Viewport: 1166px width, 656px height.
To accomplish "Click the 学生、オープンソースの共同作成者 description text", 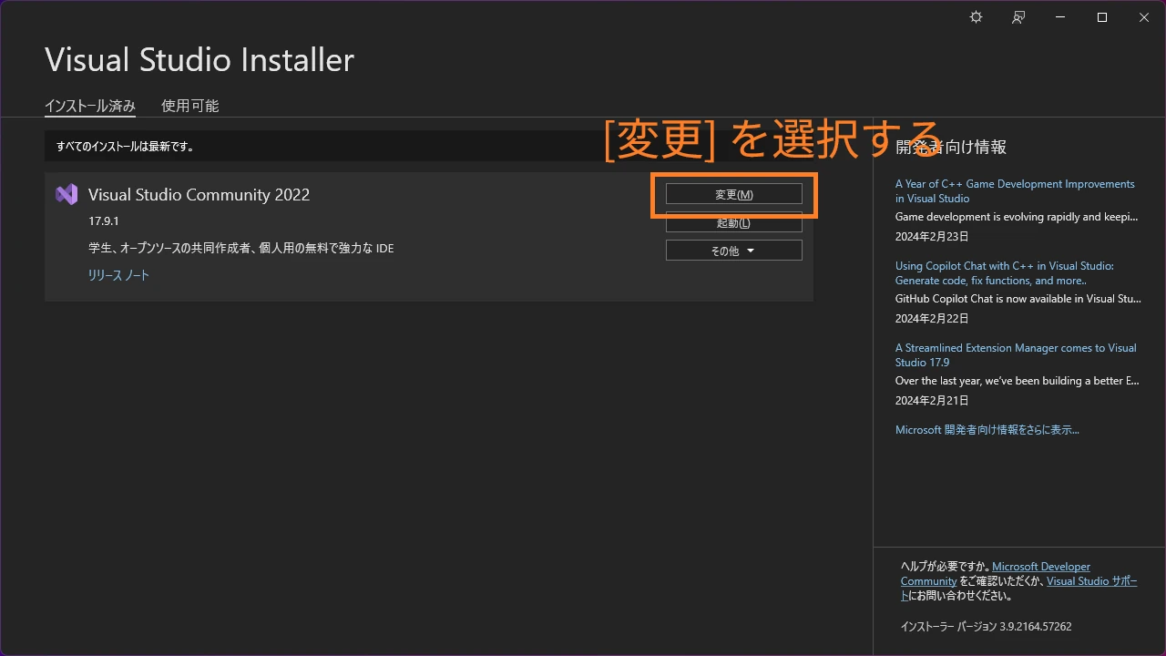I will (x=241, y=248).
